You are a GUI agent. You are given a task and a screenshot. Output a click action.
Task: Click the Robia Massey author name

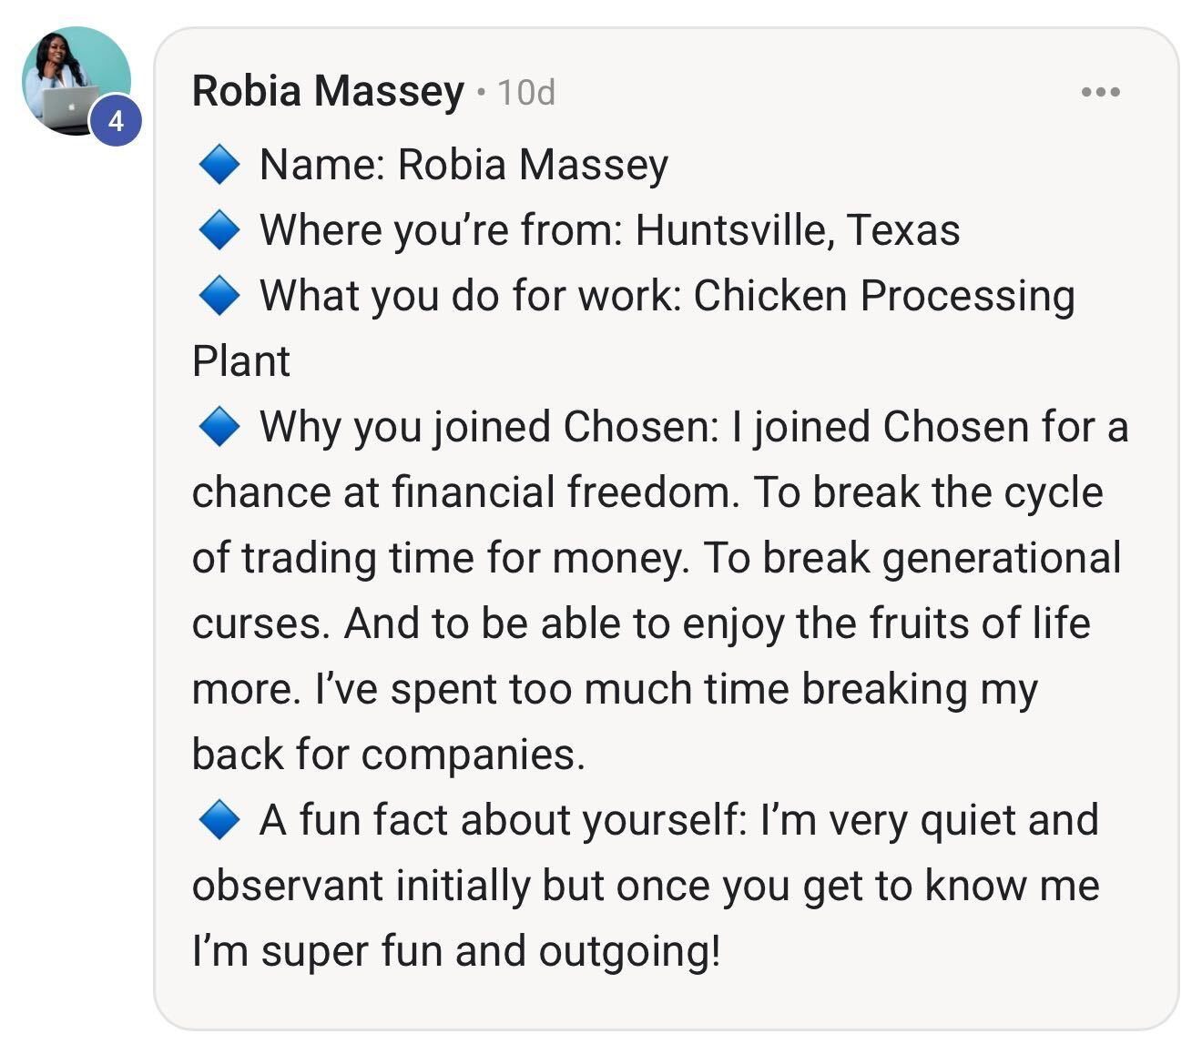[328, 91]
